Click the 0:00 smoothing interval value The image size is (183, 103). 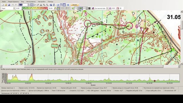pos(113,8)
